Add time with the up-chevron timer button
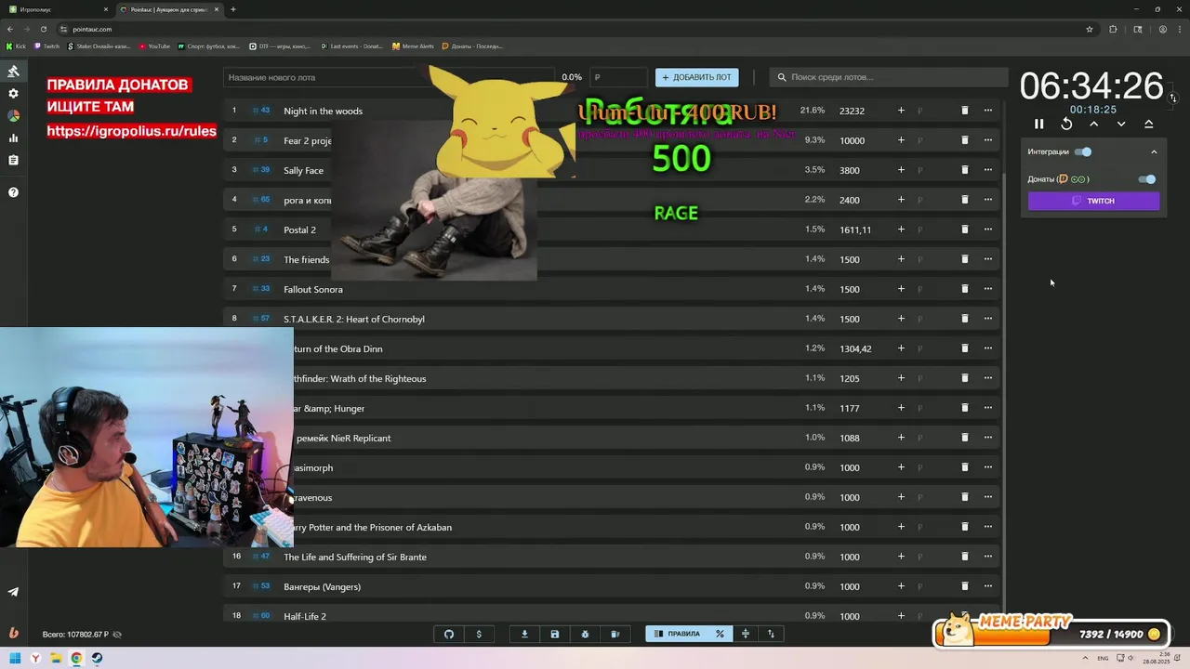Image resolution: width=1190 pixels, height=669 pixels. [1094, 124]
